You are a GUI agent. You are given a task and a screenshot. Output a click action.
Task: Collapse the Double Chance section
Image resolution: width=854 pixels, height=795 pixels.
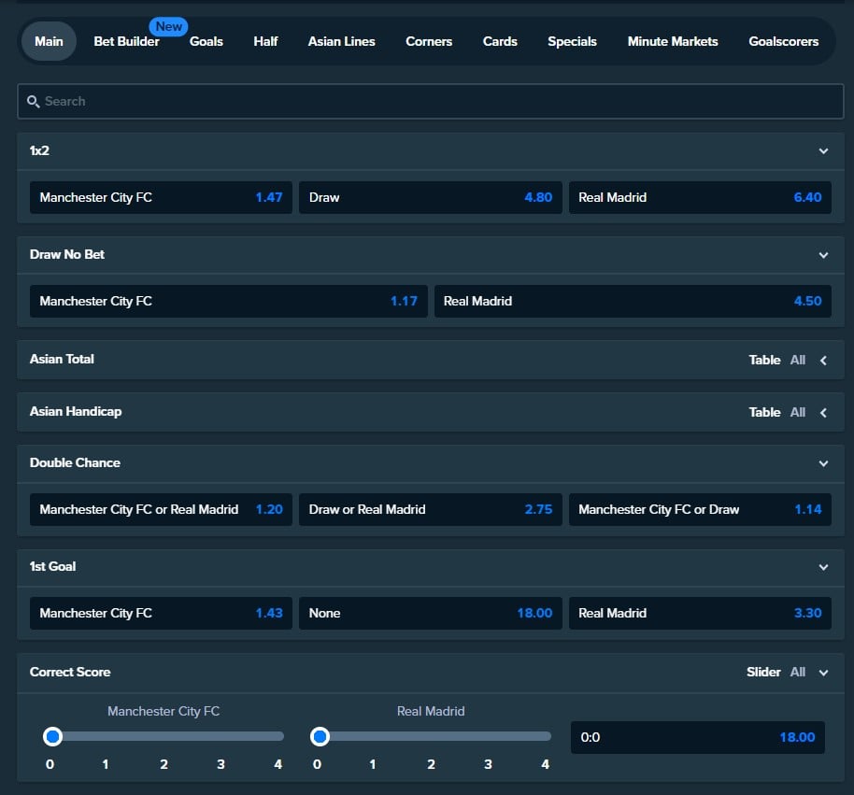click(x=823, y=463)
